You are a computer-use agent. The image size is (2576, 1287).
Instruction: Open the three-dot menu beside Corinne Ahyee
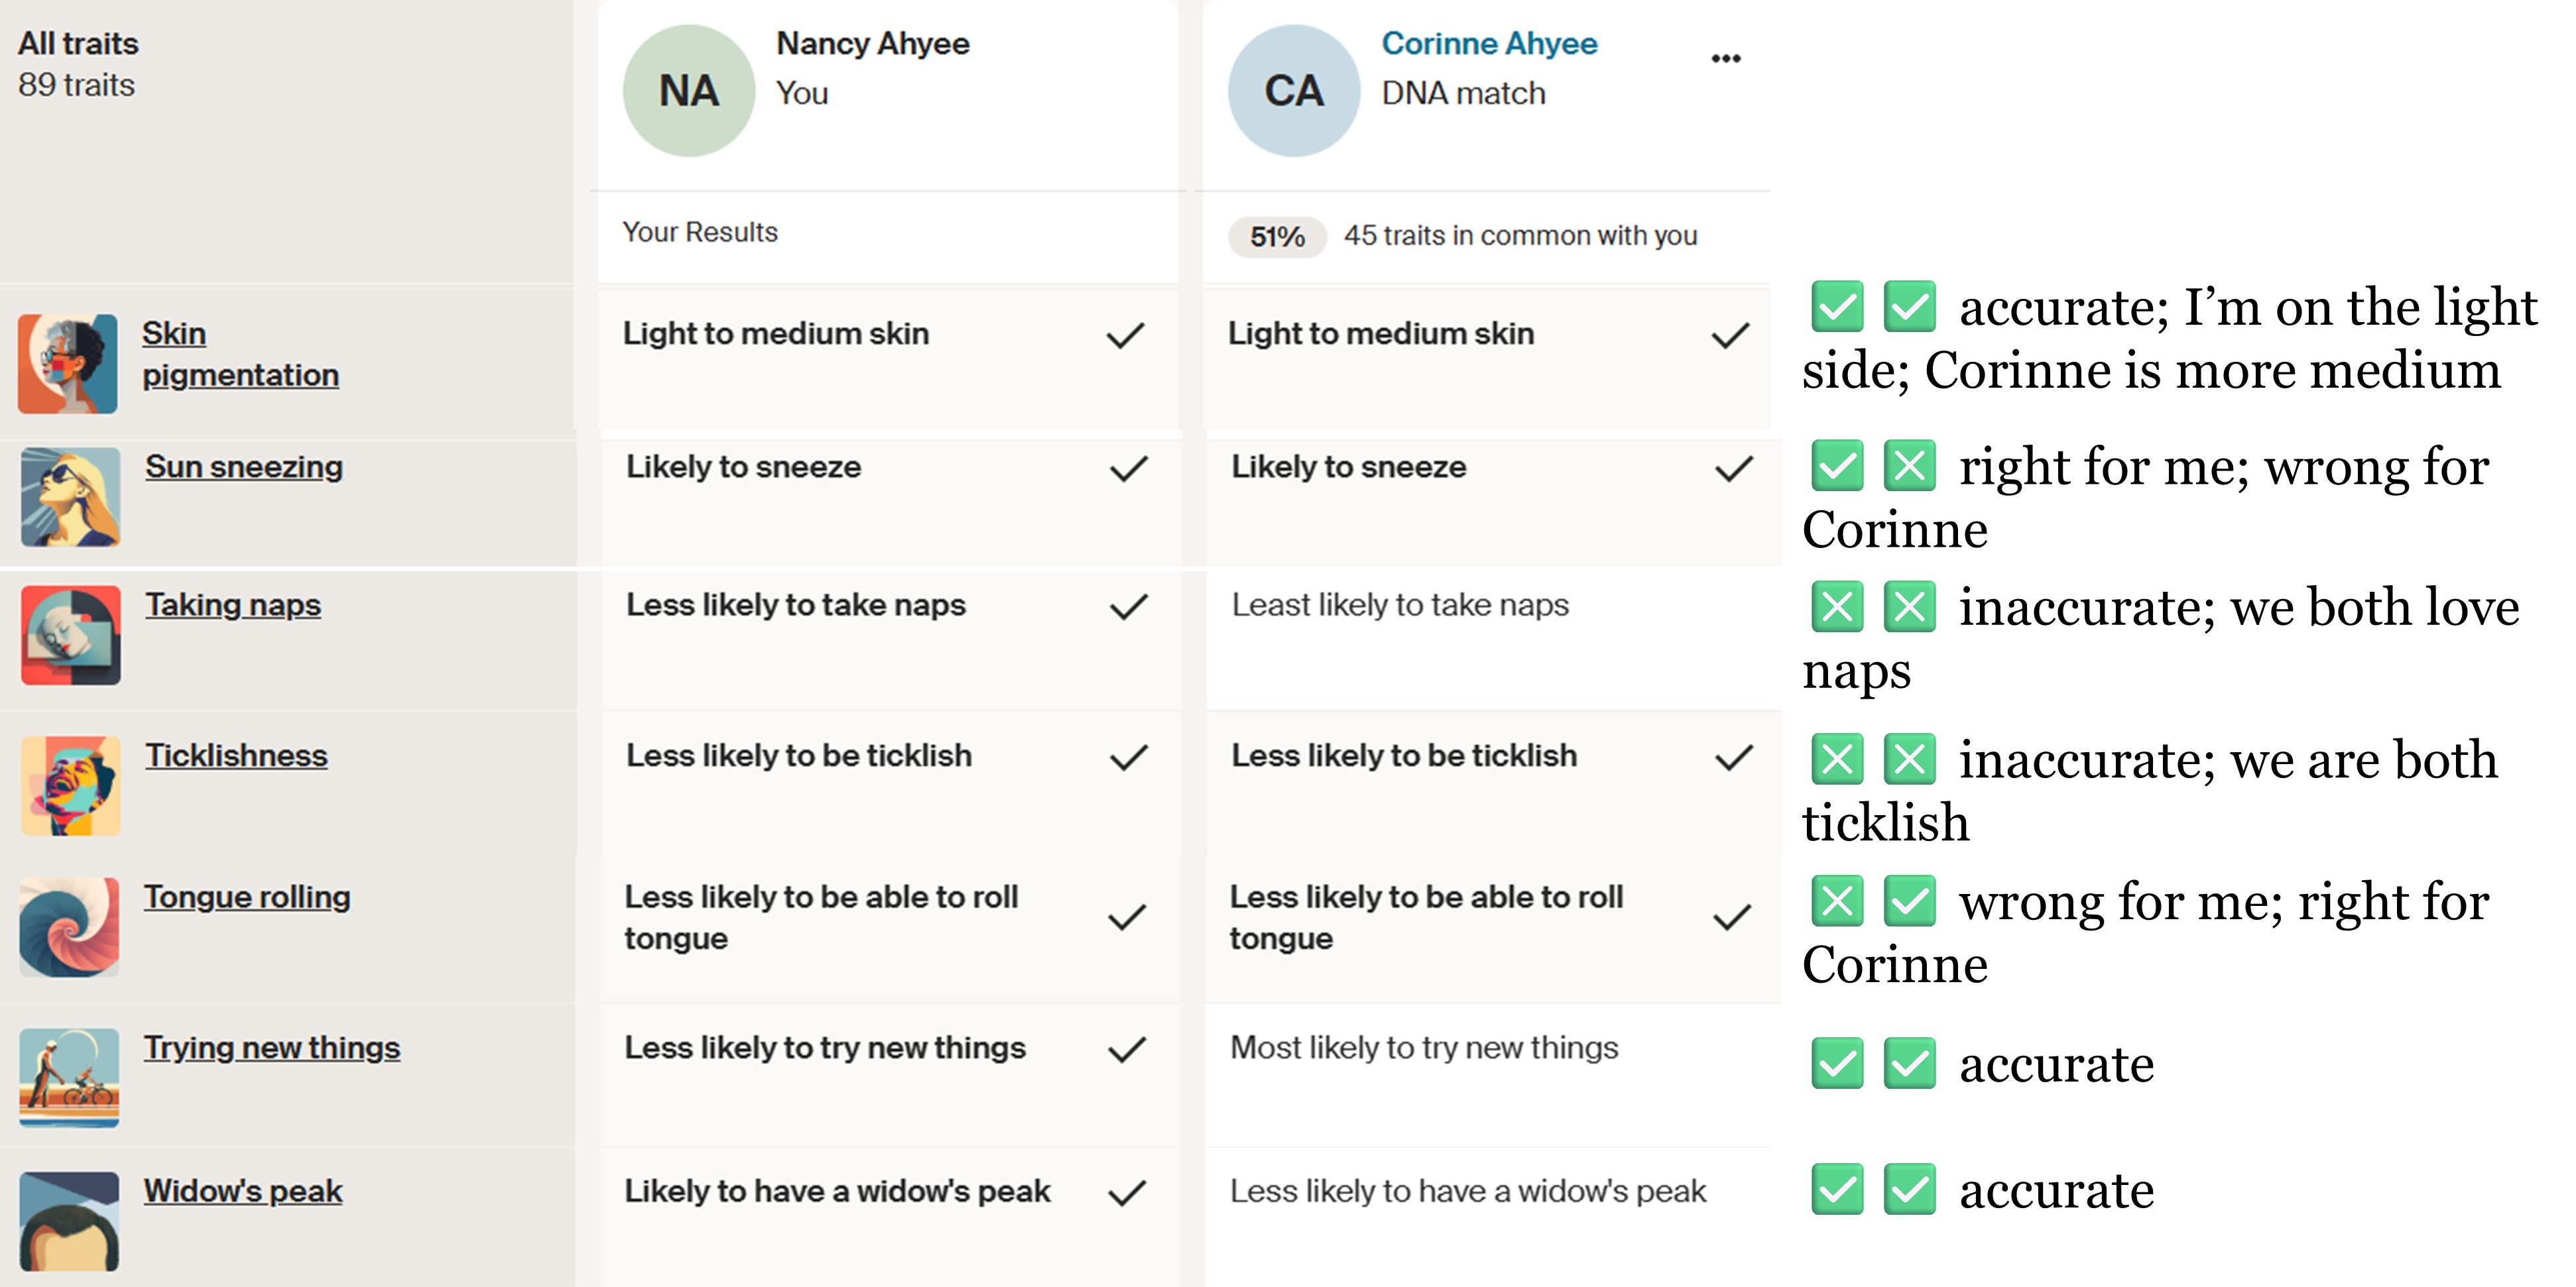(x=1725, y=59)
